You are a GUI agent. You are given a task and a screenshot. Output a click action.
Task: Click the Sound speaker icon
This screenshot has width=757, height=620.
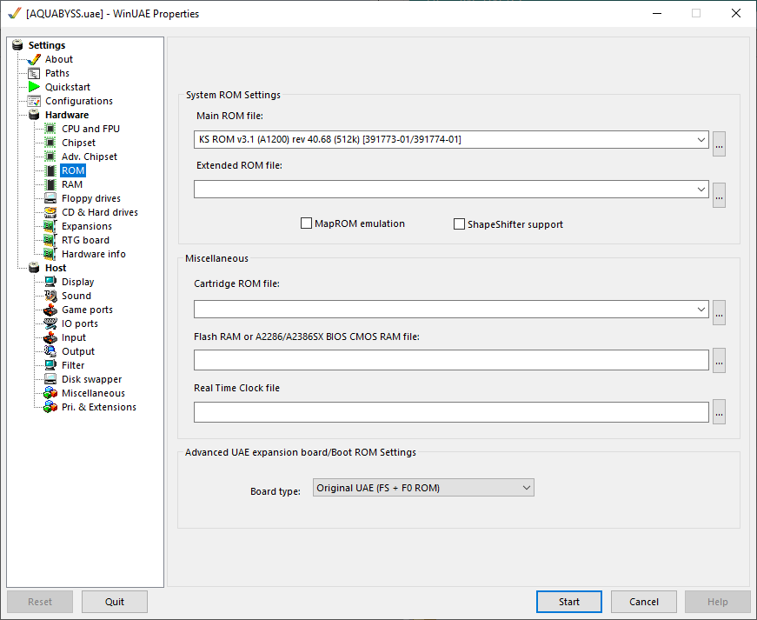(50, 296)
